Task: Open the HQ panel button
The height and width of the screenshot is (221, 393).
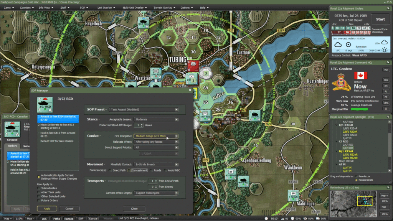Action: 386,70
